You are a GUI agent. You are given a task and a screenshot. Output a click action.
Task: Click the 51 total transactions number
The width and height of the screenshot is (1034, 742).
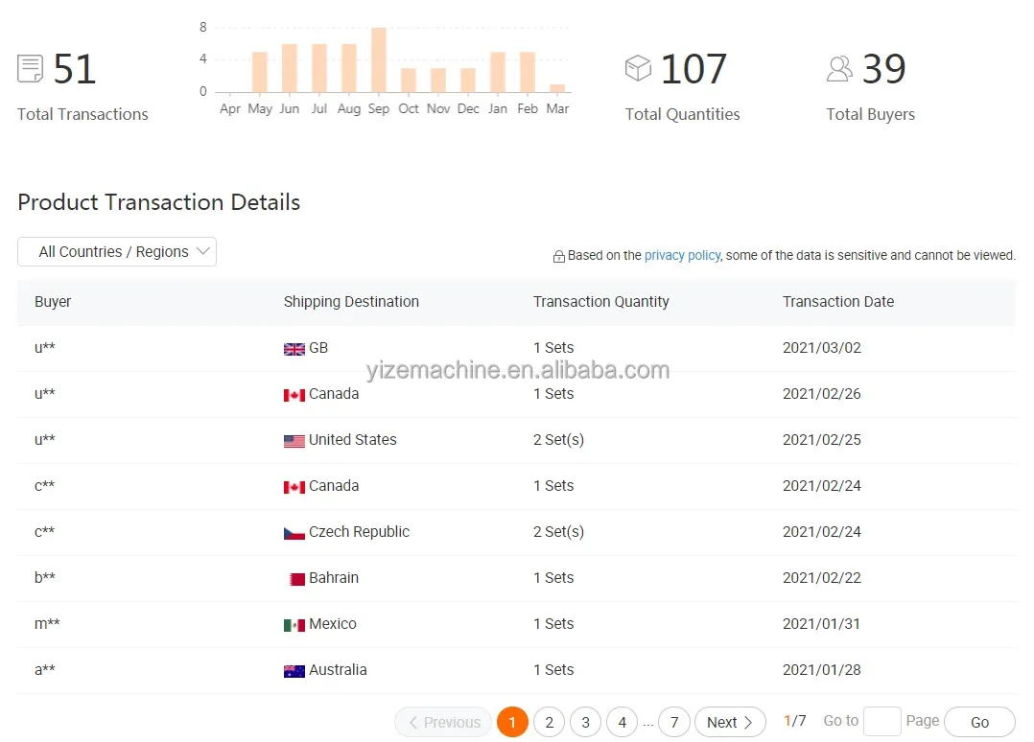[x=75, y=68]
